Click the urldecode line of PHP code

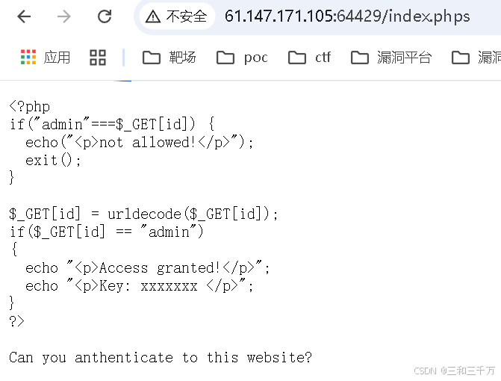pos(143,214)
